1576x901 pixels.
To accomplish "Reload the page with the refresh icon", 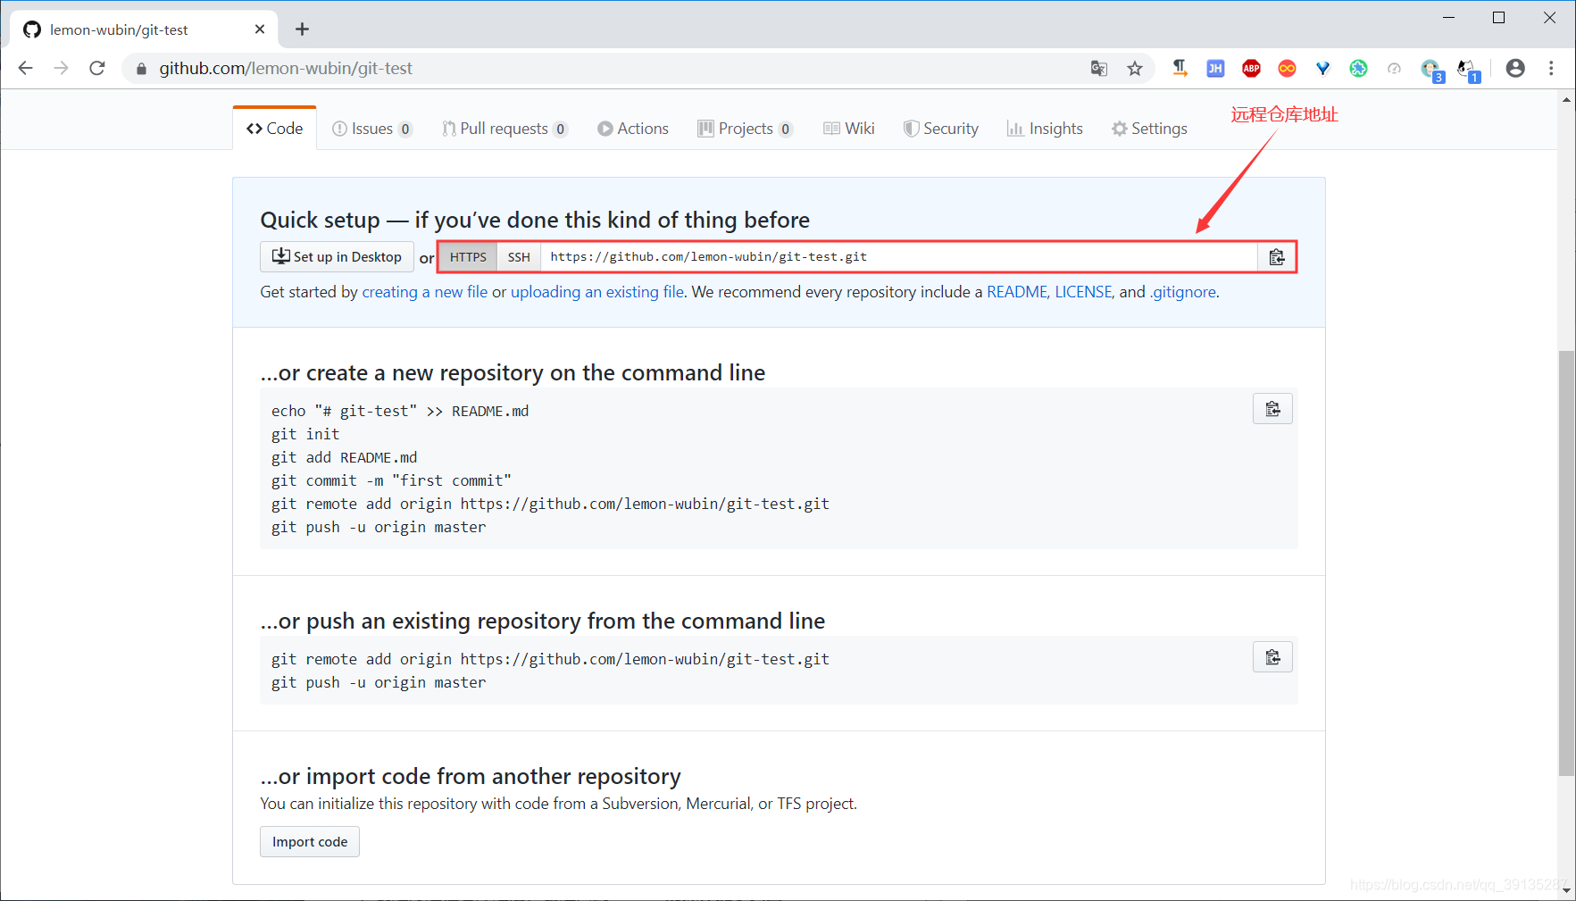I will click(97, 68).
